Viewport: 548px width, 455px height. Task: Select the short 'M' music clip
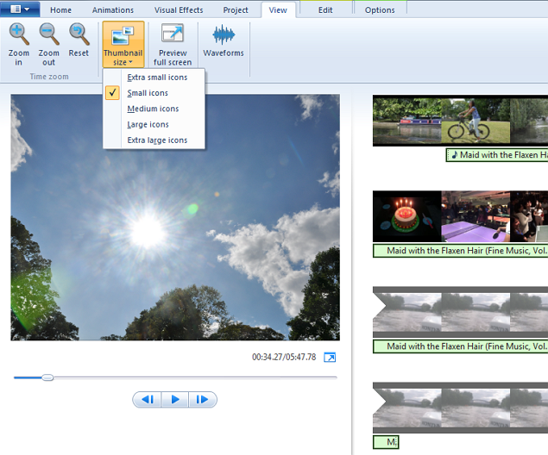click(x=386, y=442)
